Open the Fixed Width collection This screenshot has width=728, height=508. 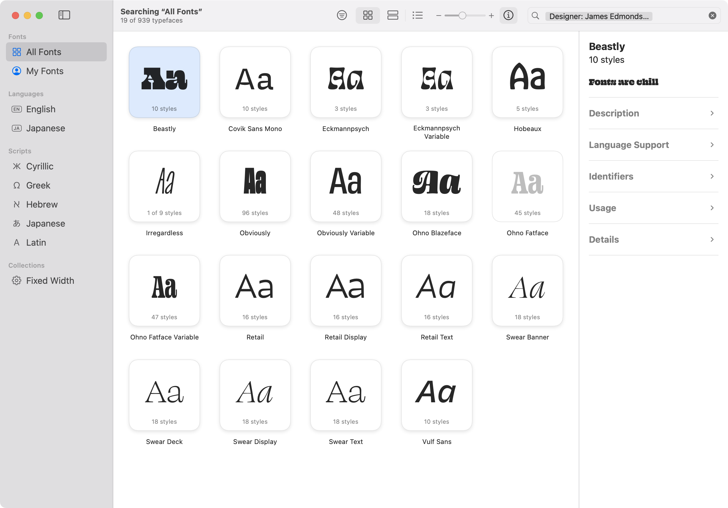(50, 280)
